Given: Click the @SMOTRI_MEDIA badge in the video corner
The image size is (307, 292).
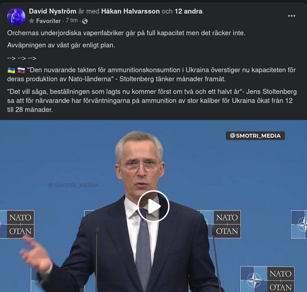Looking at the screenshot, I should pos(256,136).
